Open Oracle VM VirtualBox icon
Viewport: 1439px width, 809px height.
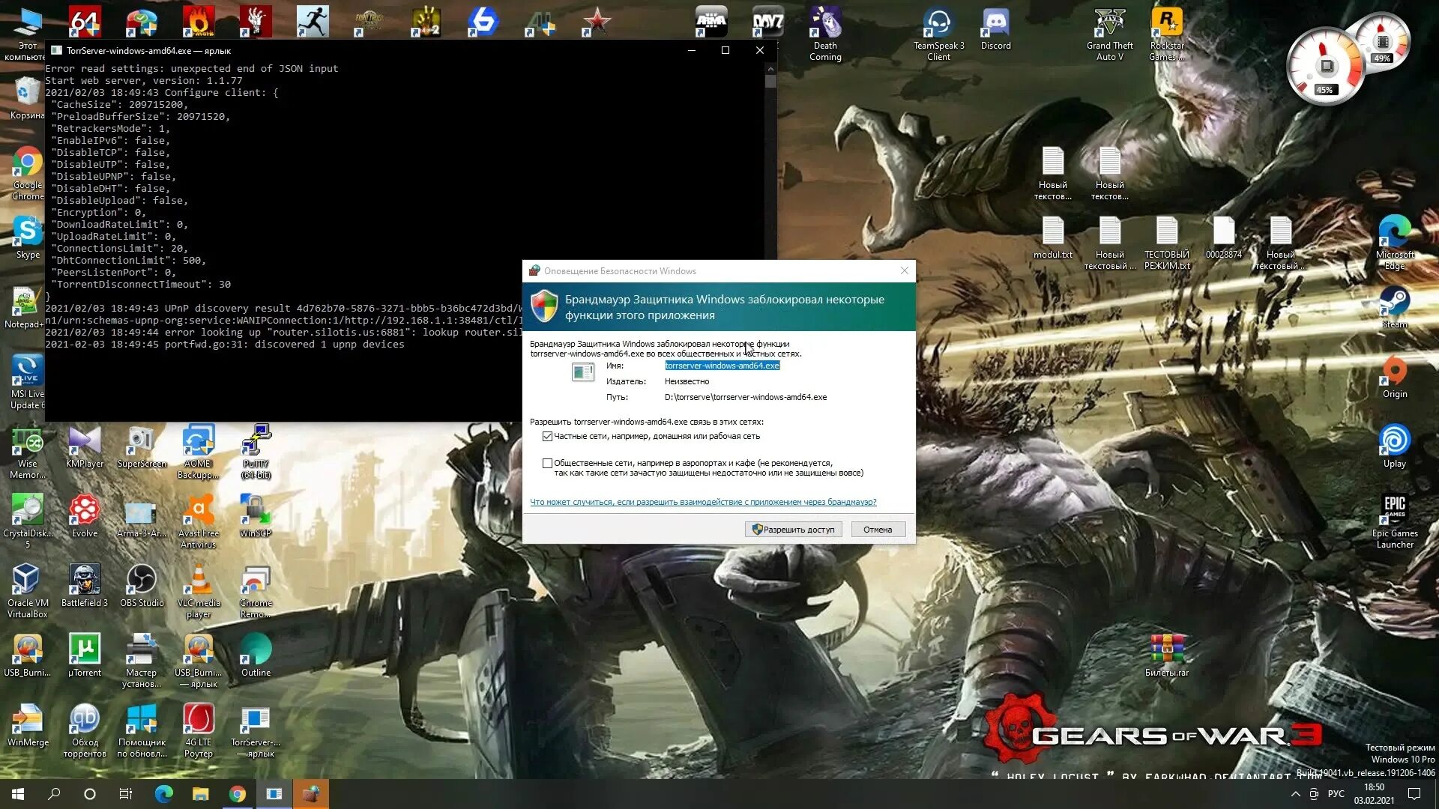coord(28,592)
